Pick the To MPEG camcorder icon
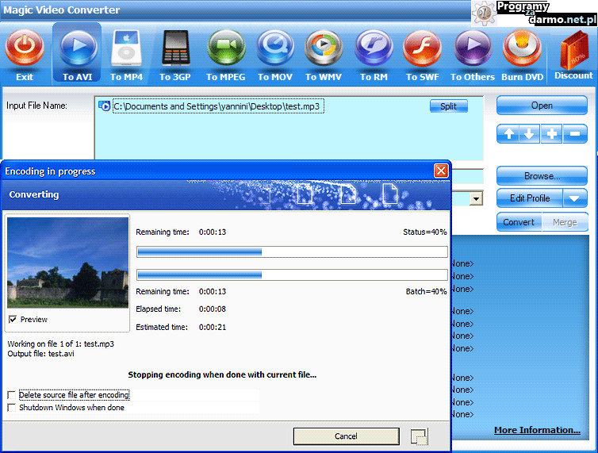 (x=225, y=48)
